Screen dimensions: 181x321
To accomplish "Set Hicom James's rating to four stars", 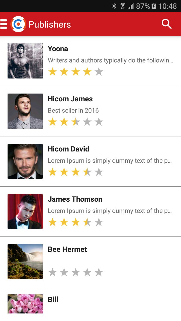I will tap(87, 122).
